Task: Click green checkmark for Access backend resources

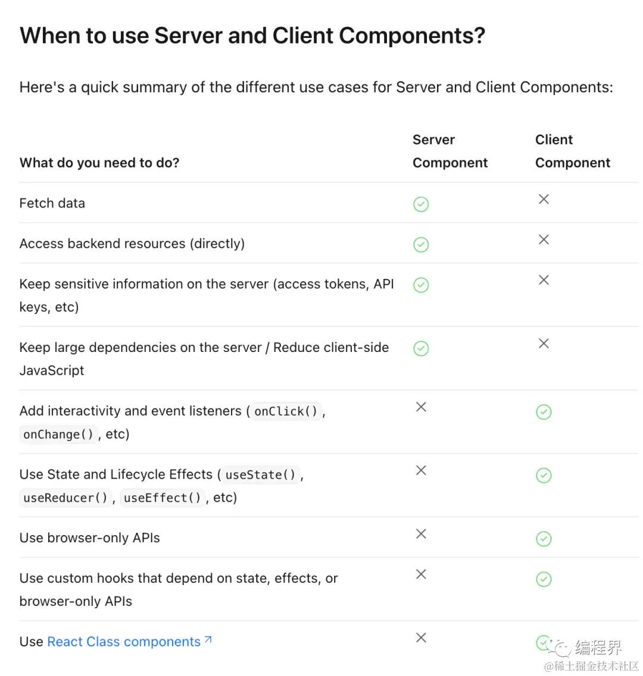Action: (420, 244)
